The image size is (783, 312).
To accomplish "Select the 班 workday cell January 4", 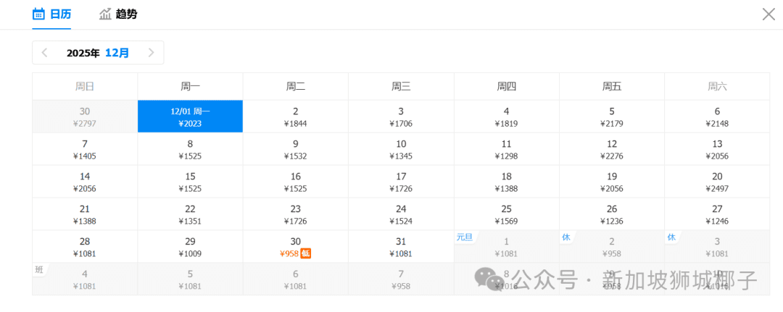I will (x=85, y=279).
